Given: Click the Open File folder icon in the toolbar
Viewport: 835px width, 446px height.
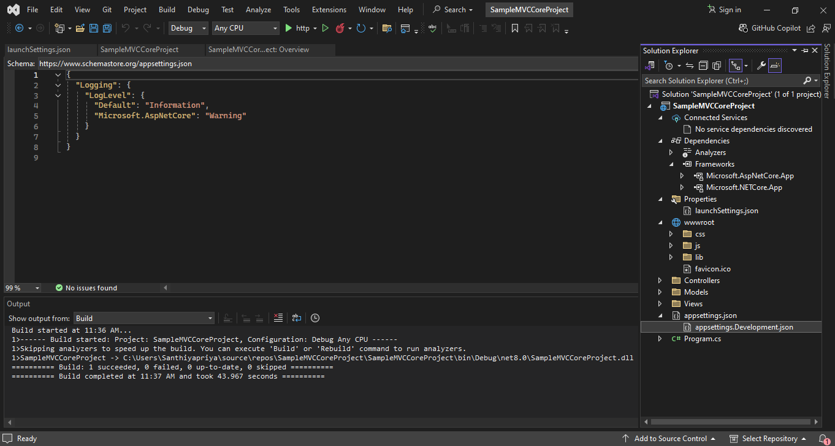Looking at the screenshot, I should pos(80,28).
